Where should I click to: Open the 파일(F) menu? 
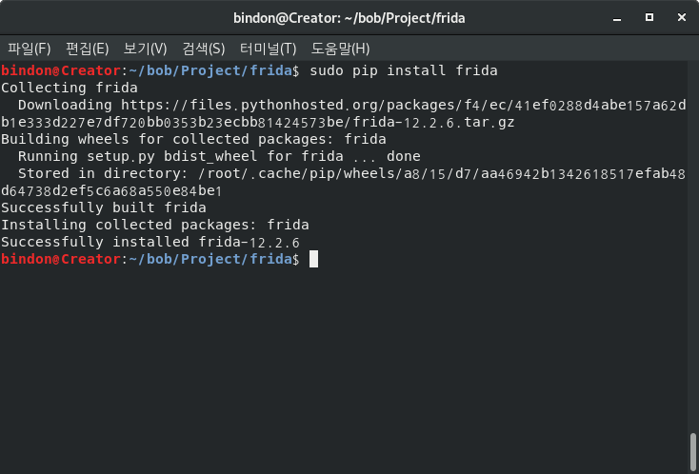30,49
